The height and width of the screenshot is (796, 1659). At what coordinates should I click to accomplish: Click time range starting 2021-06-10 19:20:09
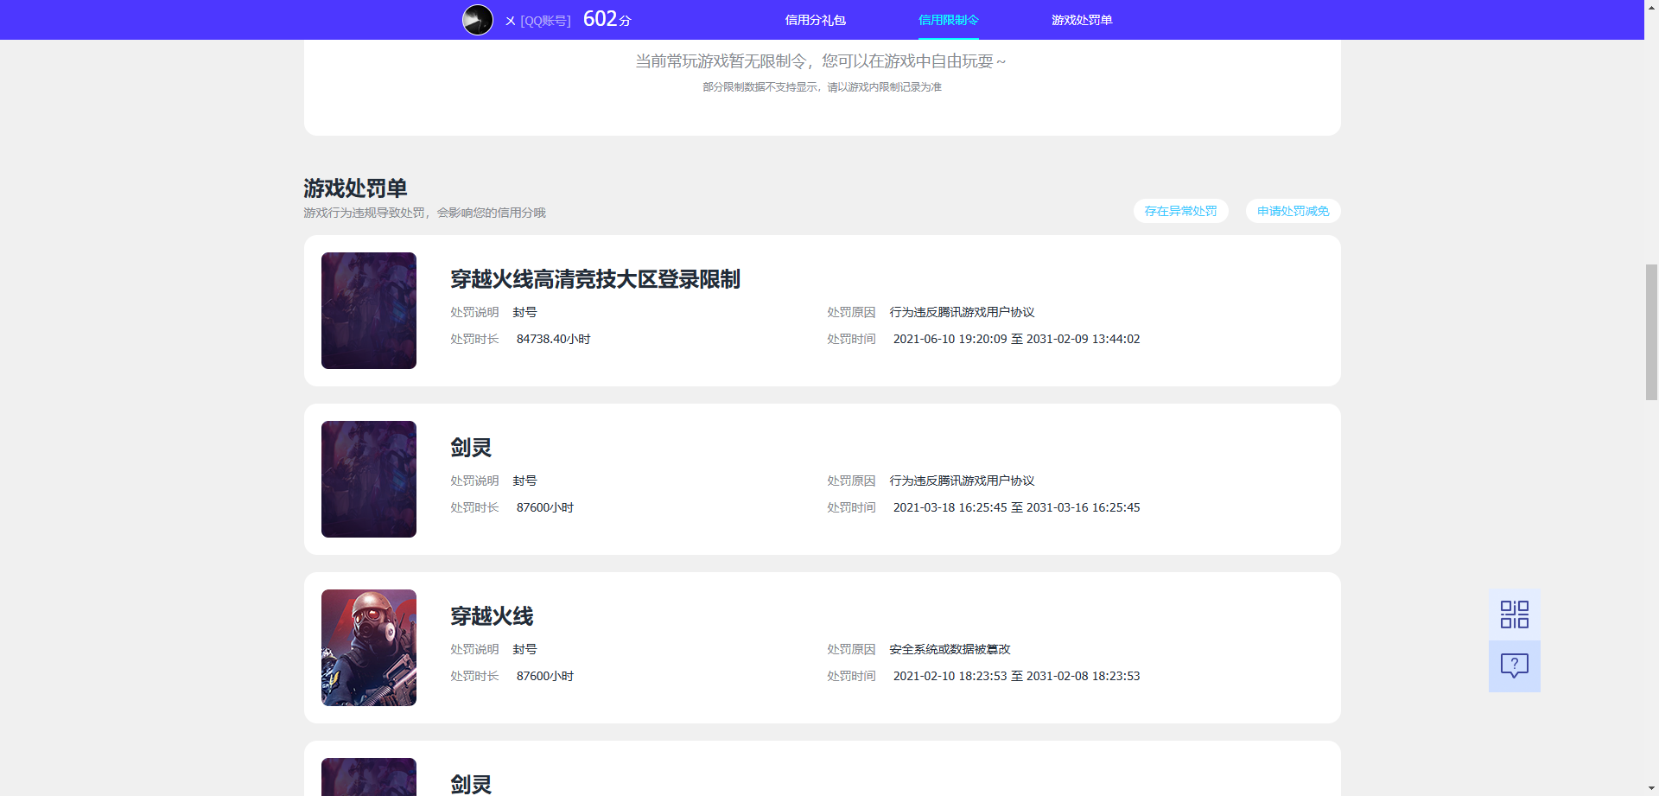[x=1016, y=339]
